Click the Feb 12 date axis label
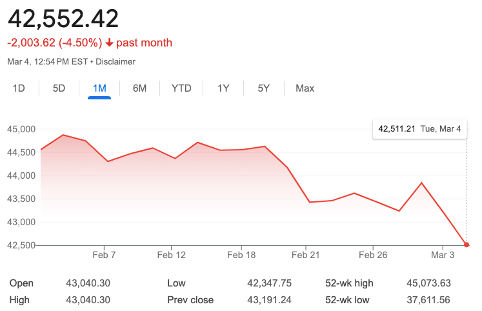Screen dimensions: 482x311 click(171, 255)
